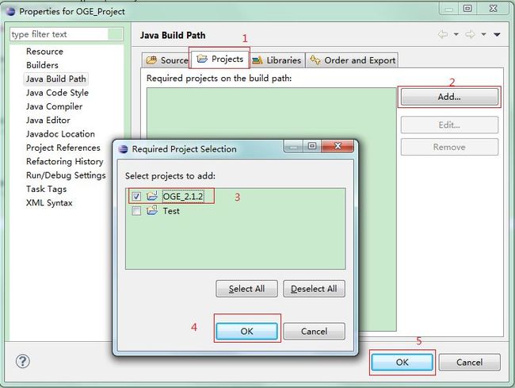
Task: Click the Projects tab folder icon
Action: click(x=202, y=59)
